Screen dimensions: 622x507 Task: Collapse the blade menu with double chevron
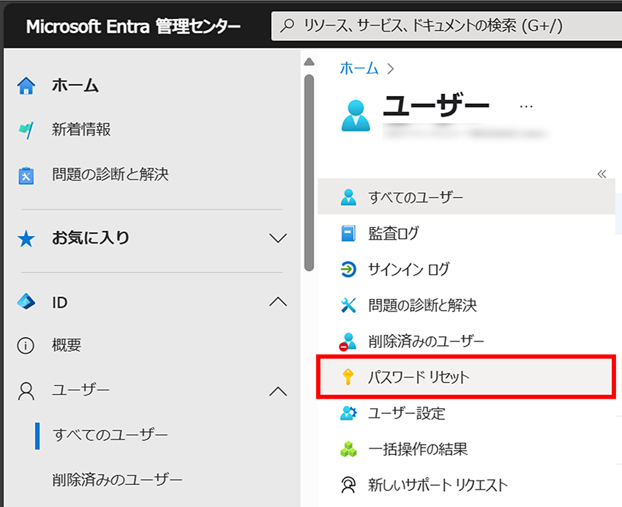click(602, 174)
